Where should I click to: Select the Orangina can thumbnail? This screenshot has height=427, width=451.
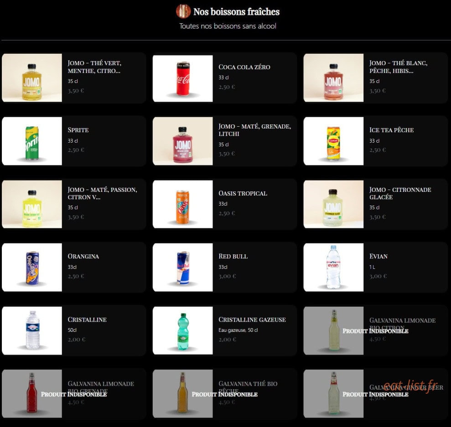pyautogui.click(x=32, y=268)
